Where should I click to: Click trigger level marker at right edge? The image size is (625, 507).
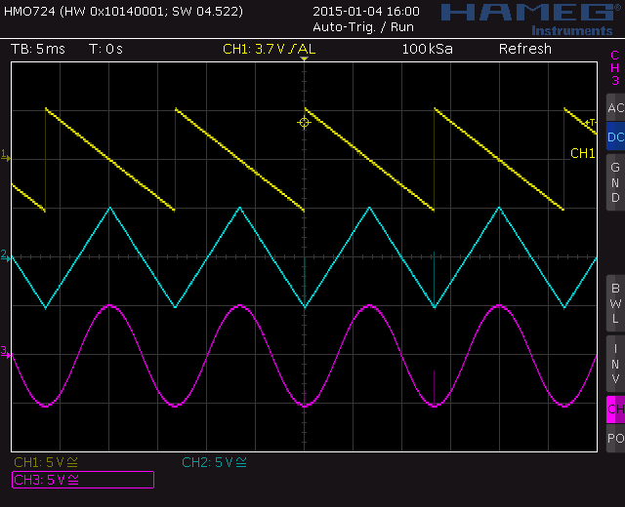point(591,123)
